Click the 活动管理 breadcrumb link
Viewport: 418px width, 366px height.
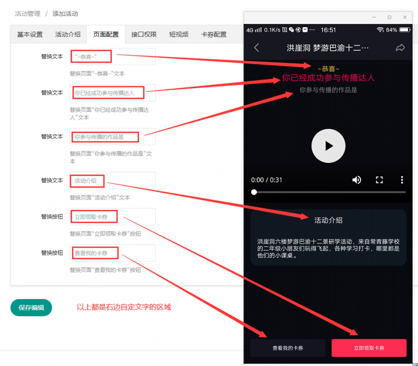27,14
